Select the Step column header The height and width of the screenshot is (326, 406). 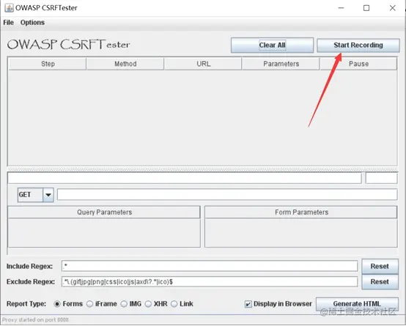coord(48,64)
